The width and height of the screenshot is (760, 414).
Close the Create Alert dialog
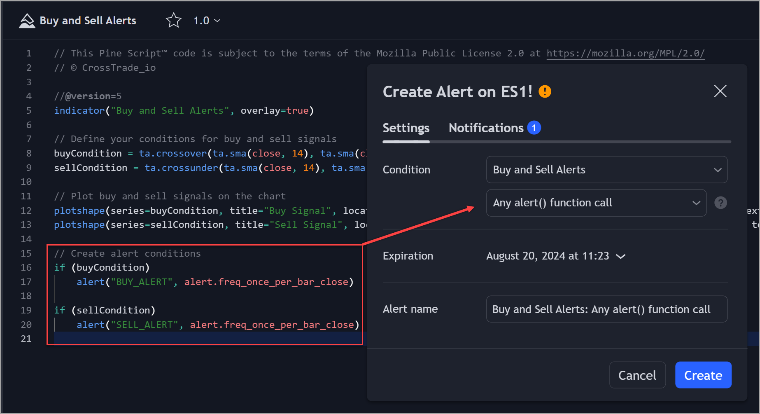720,91
